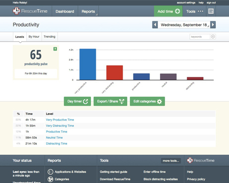Click the plus icon on Add time
This screenshot has height=183, width=229.
coord(177,11)
